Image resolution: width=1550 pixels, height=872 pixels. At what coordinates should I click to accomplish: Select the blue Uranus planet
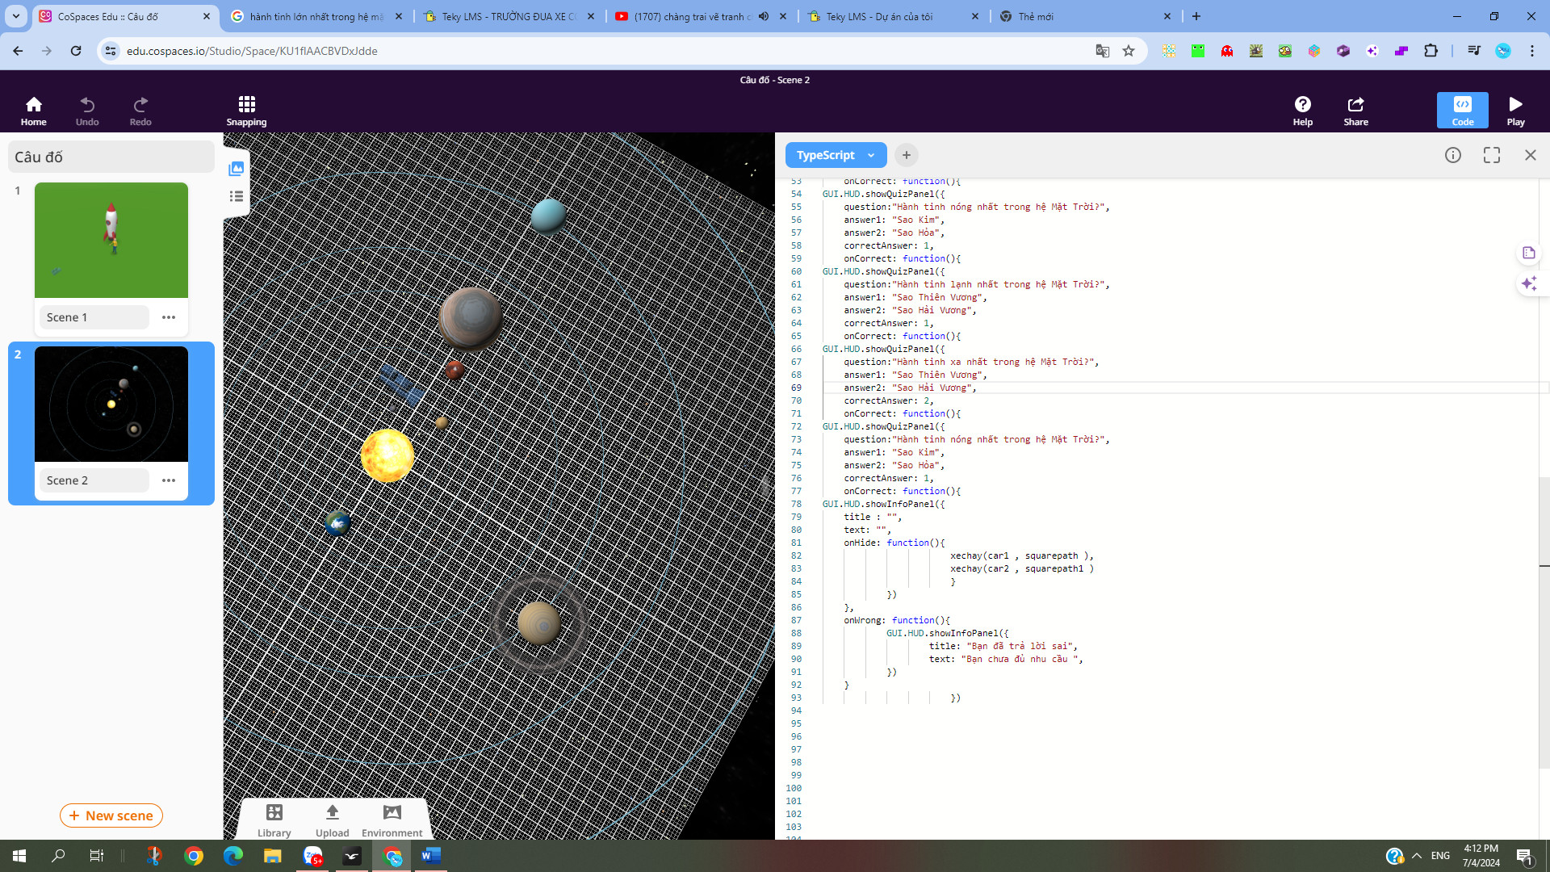tap(548, 216)
